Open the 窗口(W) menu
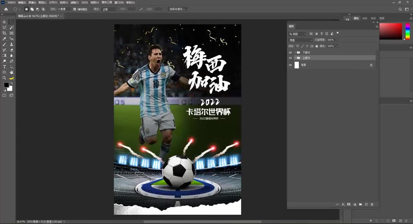The width and height of the screenshot is (413, 224). coord(119,2)
